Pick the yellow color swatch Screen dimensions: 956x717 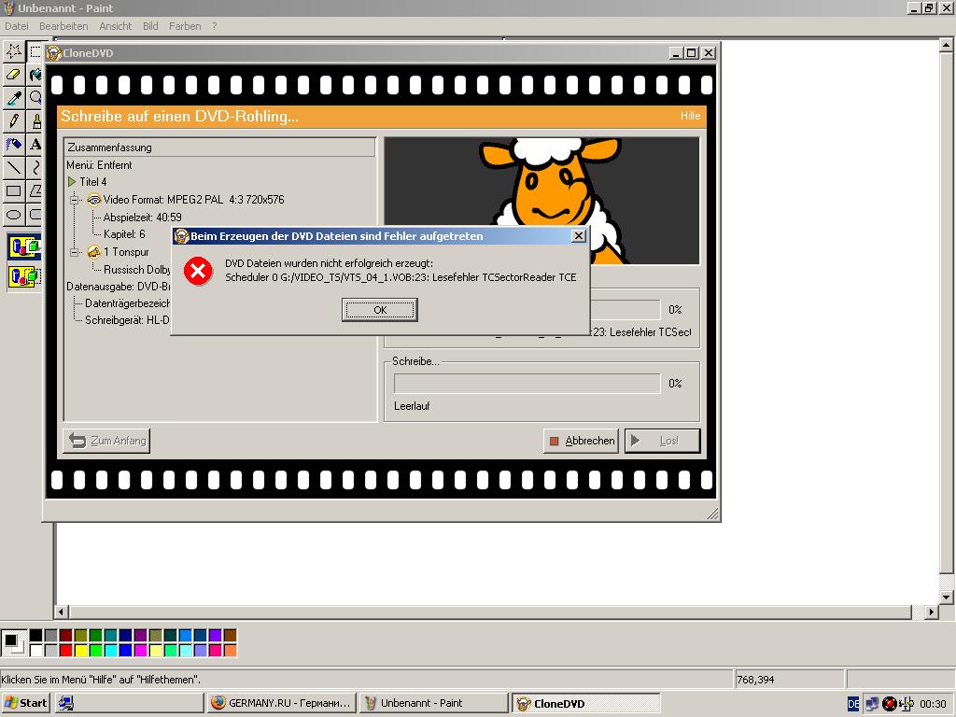(80, 651)
